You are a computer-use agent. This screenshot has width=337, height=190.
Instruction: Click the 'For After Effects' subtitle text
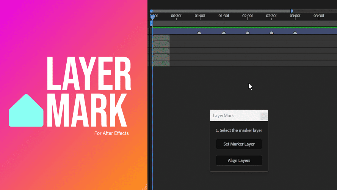(x=111, y=133)
